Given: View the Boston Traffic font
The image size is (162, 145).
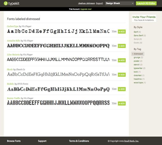Looking at the screenshot, I should pyautogui.click(x=114, y=103).
